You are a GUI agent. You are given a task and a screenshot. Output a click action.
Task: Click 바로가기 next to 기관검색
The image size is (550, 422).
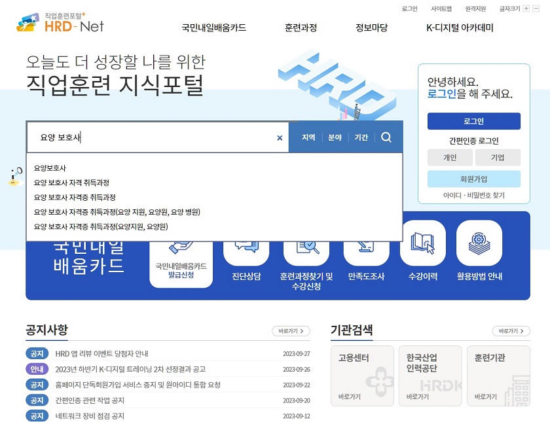click(x=511, y=331)
